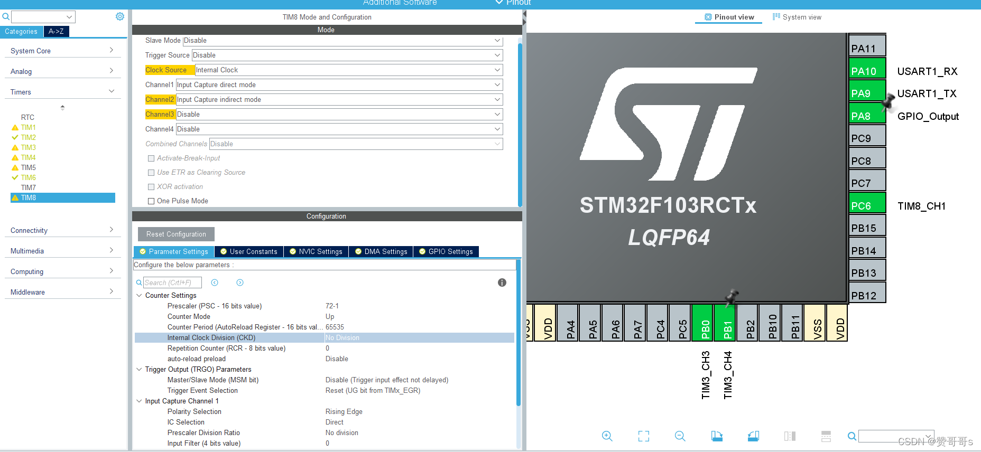Image resolution: width=981 pixels, height=452 pixels.
Task: Open the Channel1 mode dropdown
Action: [x=339, y=85]
